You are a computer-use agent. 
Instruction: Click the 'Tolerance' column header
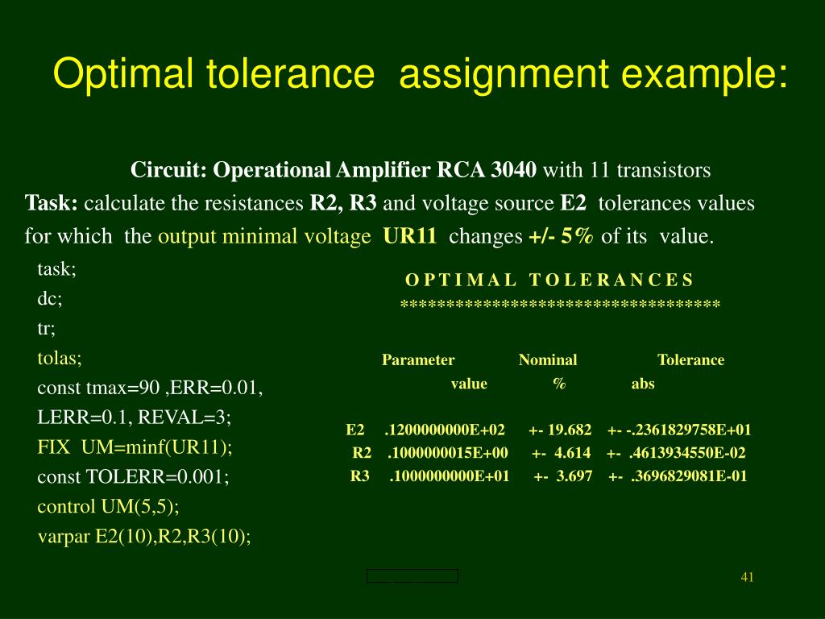690,360
